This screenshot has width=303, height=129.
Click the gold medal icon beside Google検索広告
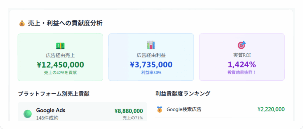[x=159, y=109]
